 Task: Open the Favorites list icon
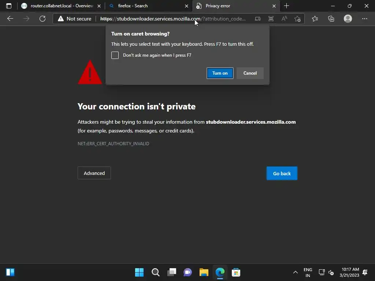[x=315, y=19]
